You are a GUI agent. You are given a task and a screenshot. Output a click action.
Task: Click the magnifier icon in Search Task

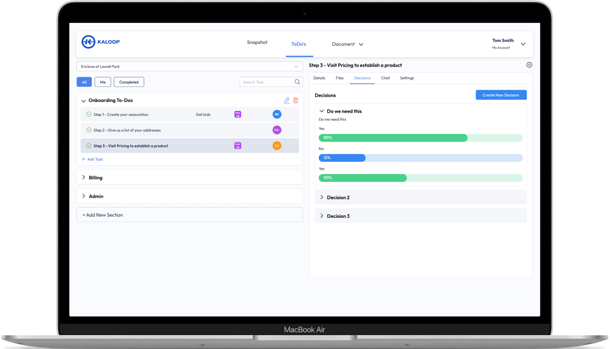(x=298, y=82)
